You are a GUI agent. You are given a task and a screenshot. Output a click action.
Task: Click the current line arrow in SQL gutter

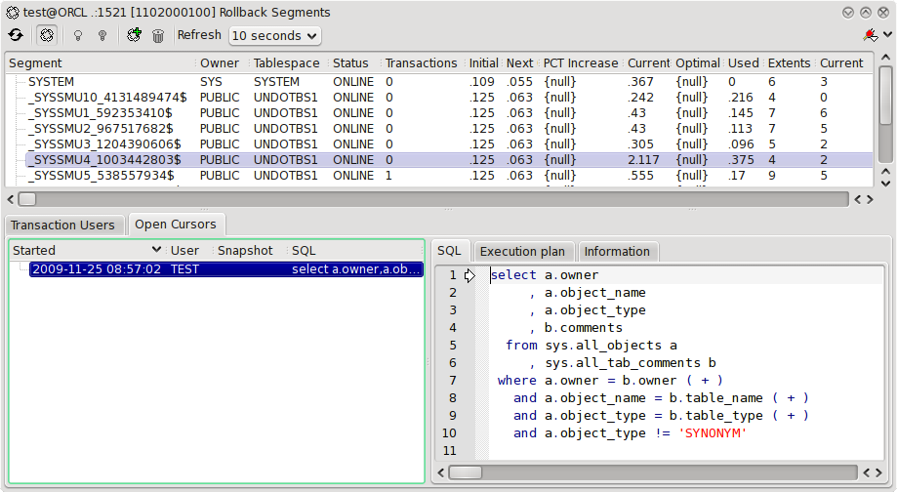469,275
